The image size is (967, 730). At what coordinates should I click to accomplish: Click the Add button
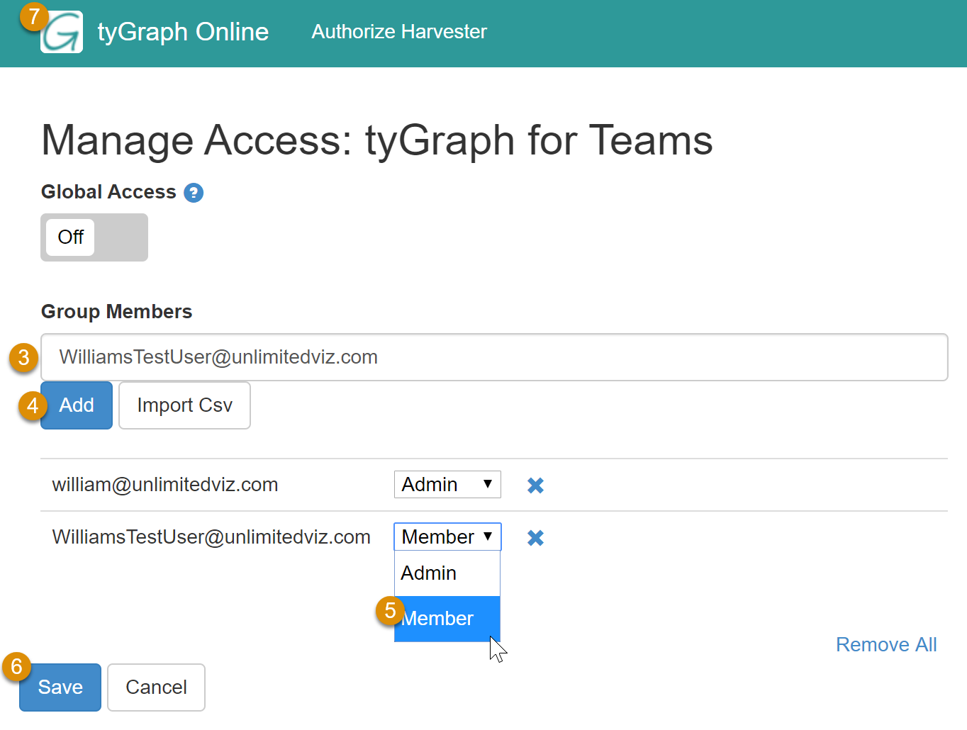(x=77, y=405)
